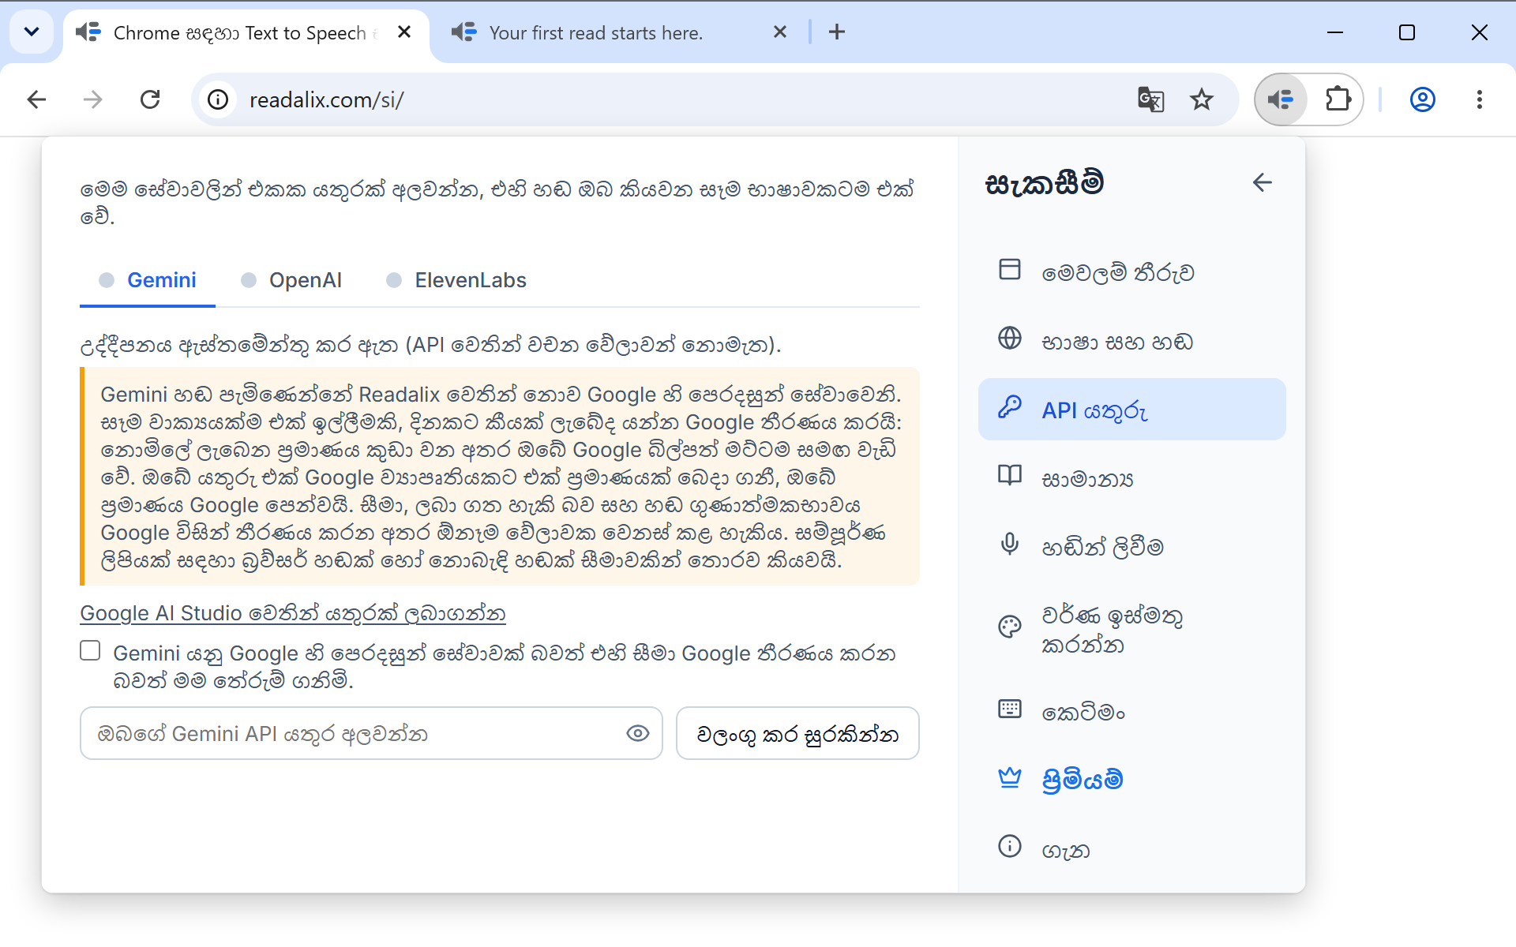1516x947 pixels.
Task: Open Google AI Studio key link
Action: pos(293,613)
